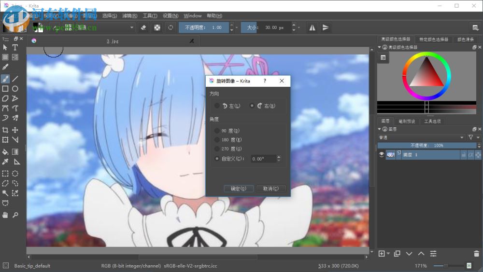The height and width of the screenshot is (272, 483).
Task: Switch to specific color selector tab
Action: coord(433,40)
